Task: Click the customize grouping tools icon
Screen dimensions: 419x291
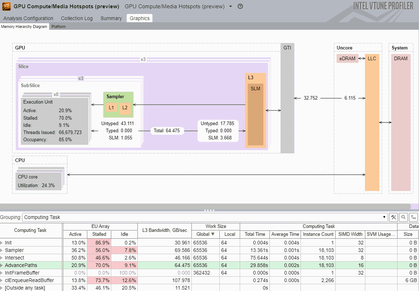Action: click(x=393, y=217)
